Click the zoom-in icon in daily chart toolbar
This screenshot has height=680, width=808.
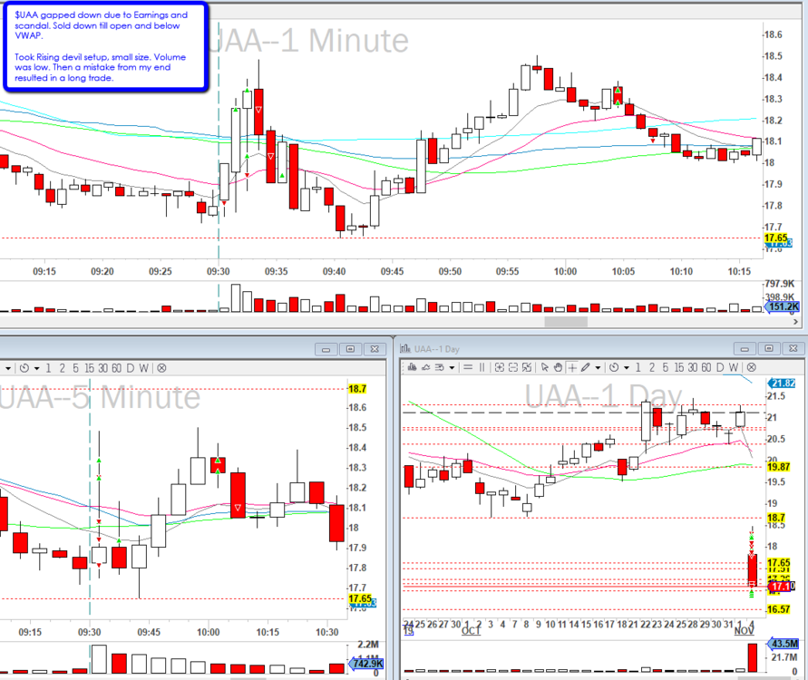click(498, 367)
